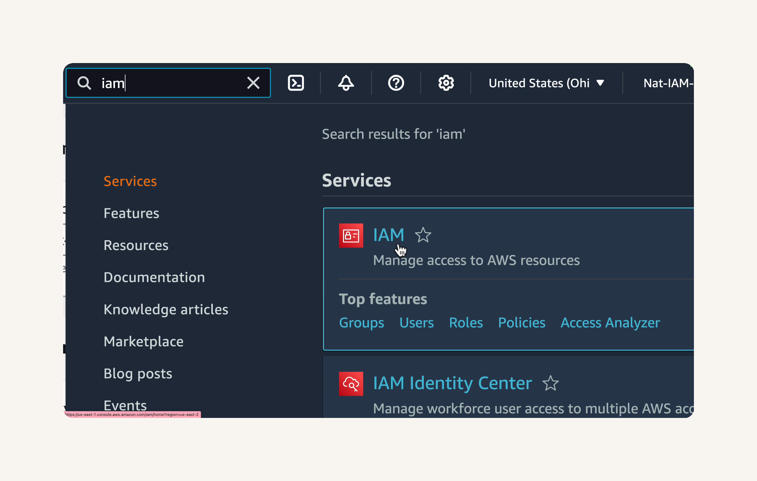The width and height of the screenshot is (757, 481).
Task: Open the Nat-IAM account menu
Action: point(669,83)
